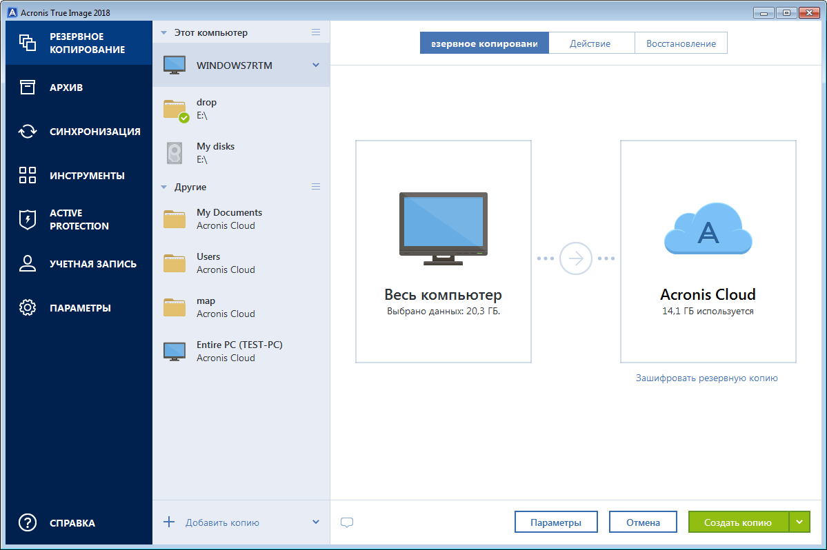
Task: Open СПРАВКА in the left sidebar
Action: click(79, 522)
